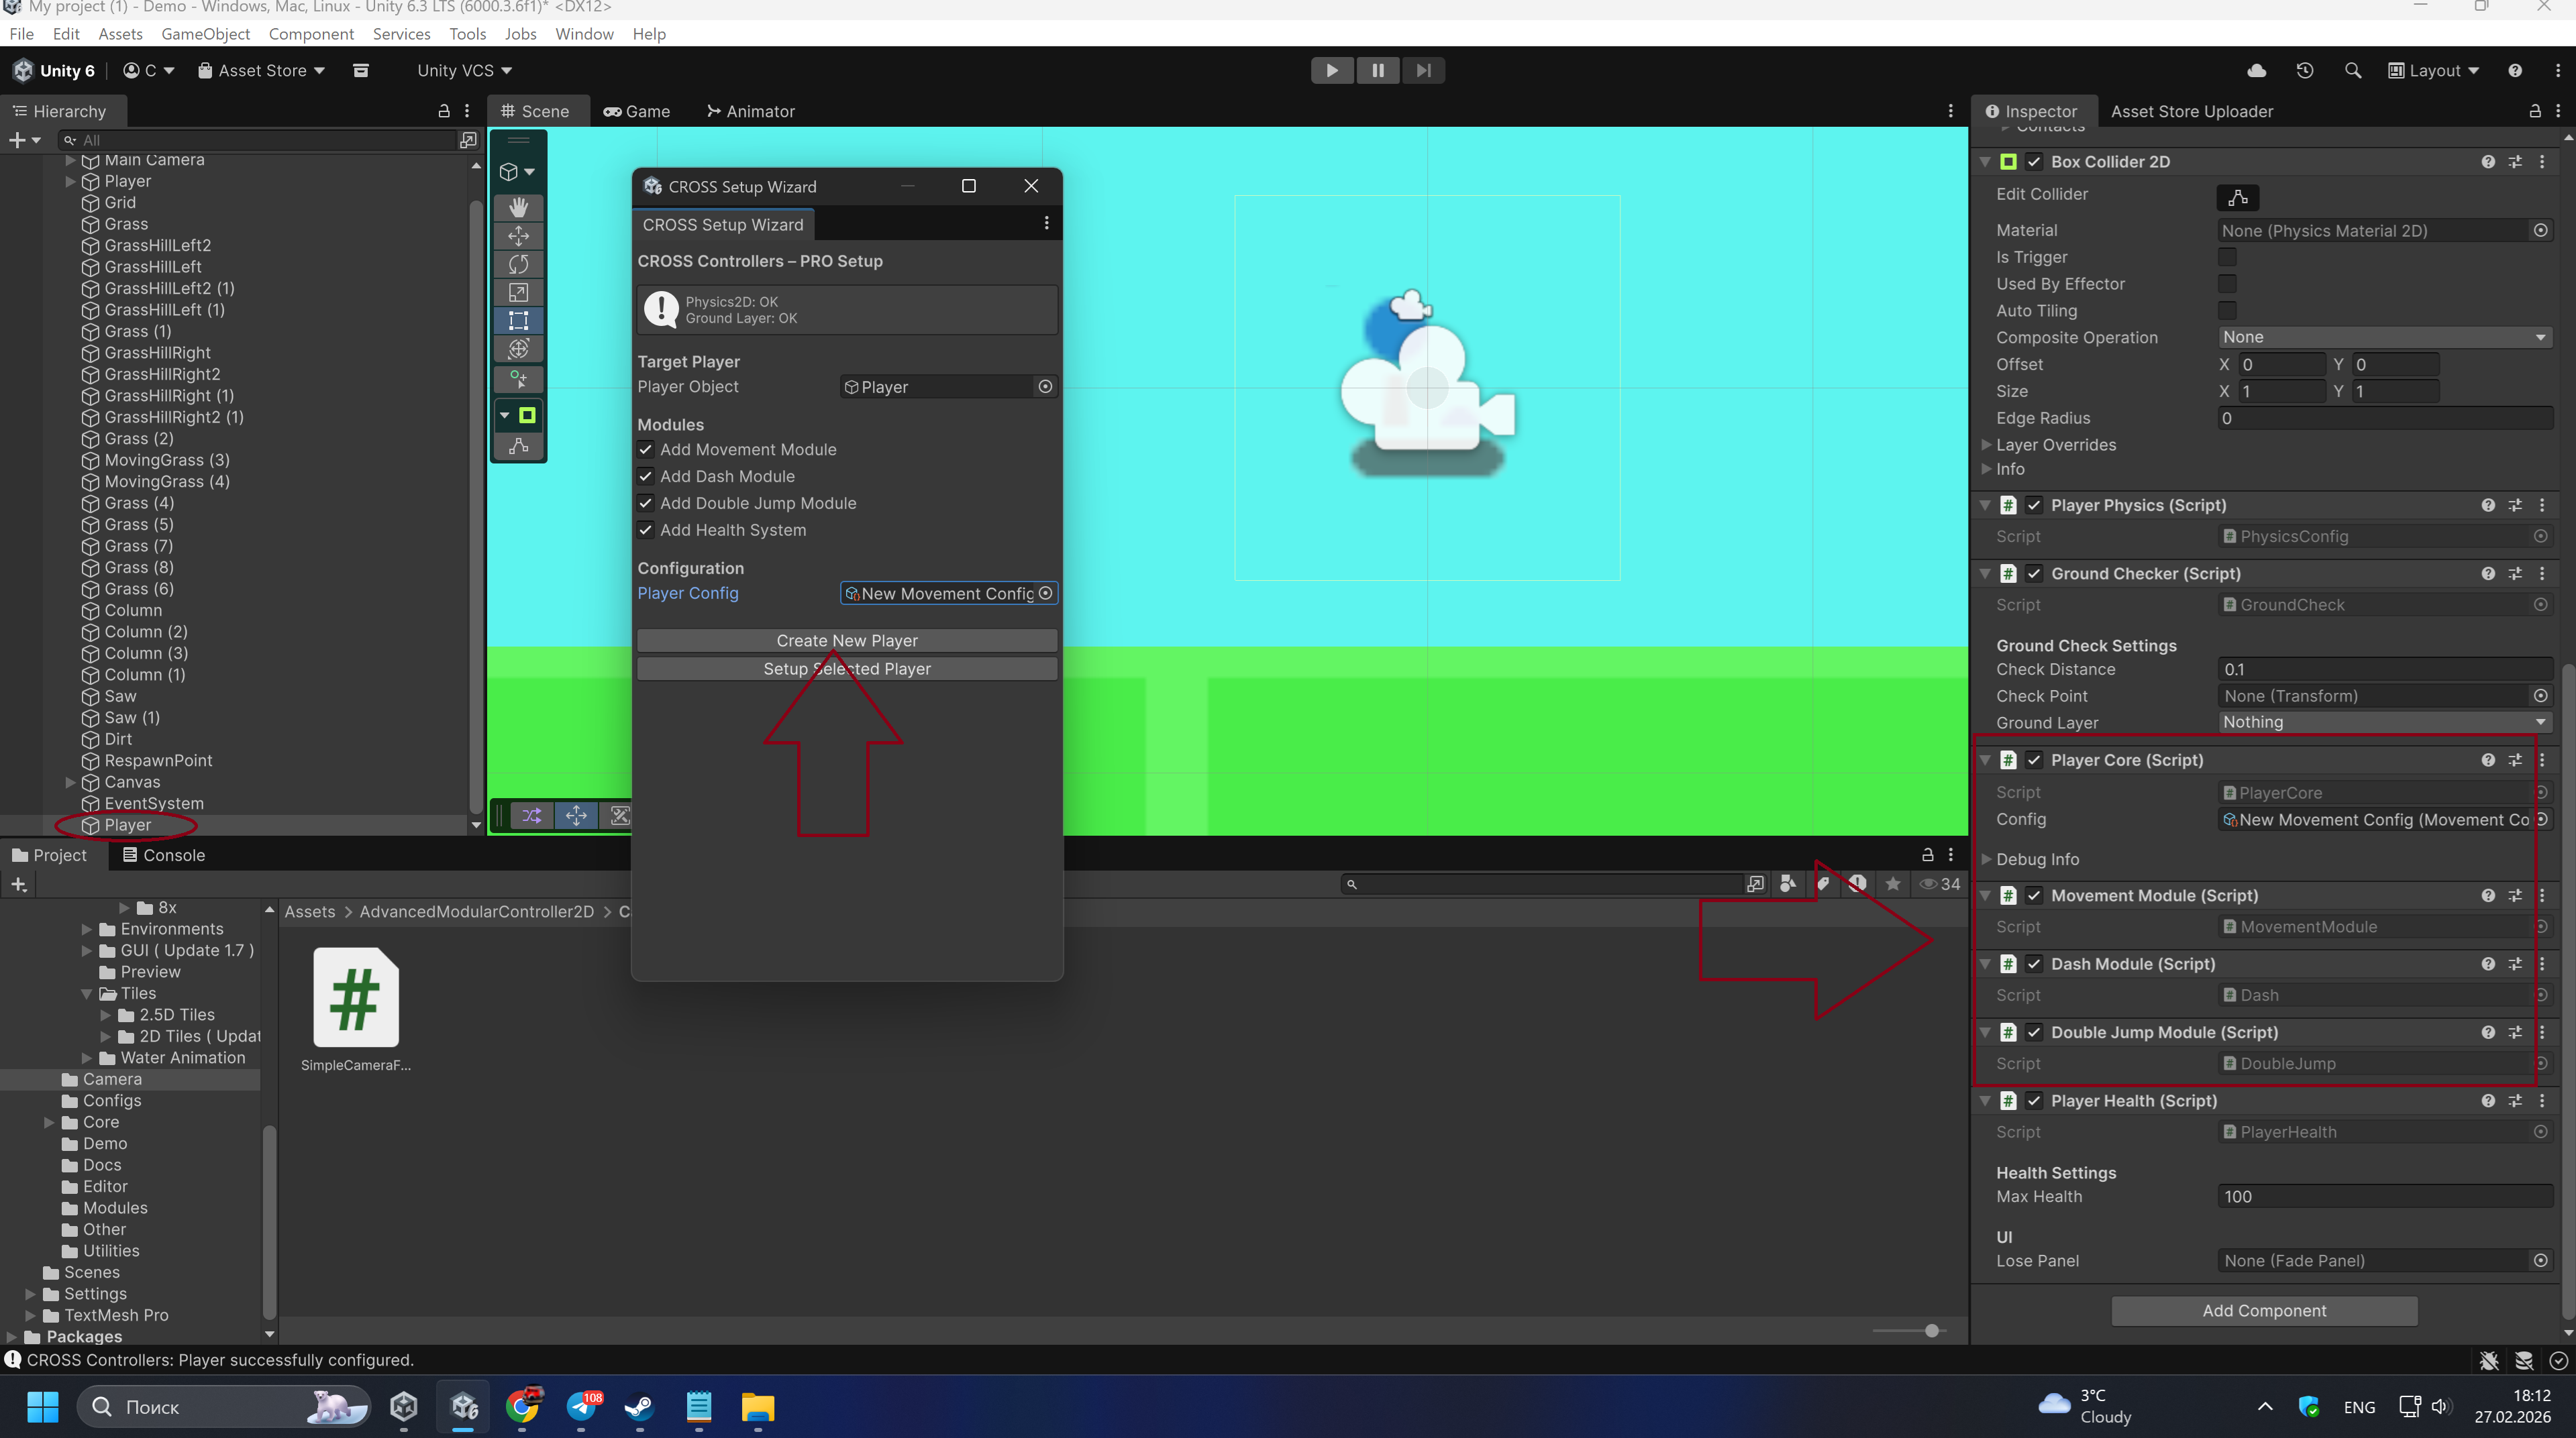
Task: Open the global search magnifier icon
Action: [x=2353, y=70]
